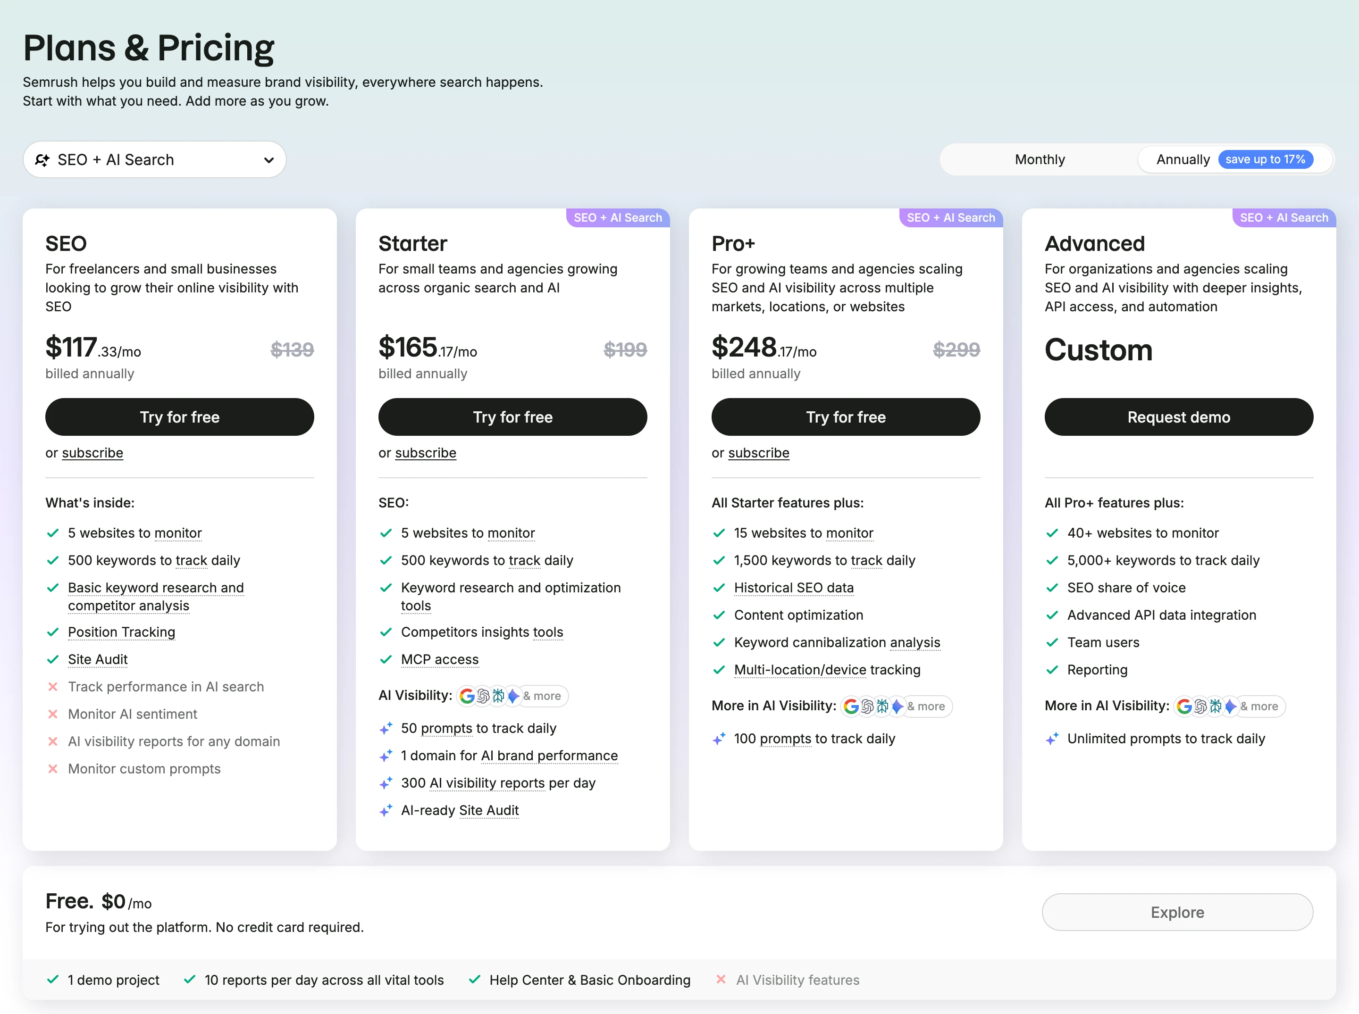This screenshot has width=1359, height=1014.
Task: Click Multi-location/device tracking feature
Action: [x=827, y=670]
